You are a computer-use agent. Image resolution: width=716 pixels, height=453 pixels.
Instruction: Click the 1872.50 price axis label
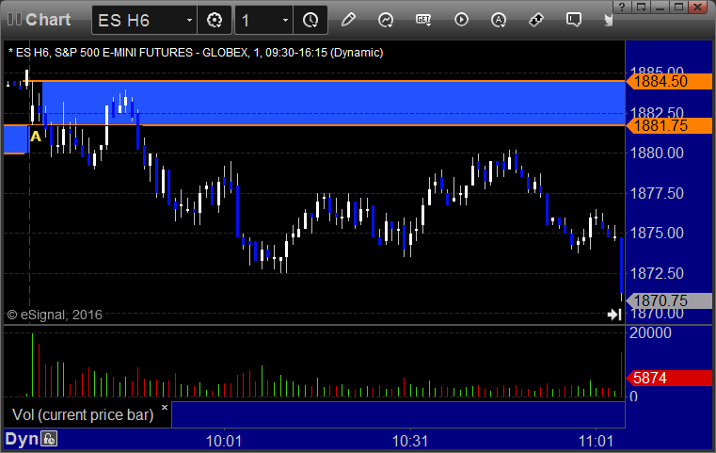(657, 273)
